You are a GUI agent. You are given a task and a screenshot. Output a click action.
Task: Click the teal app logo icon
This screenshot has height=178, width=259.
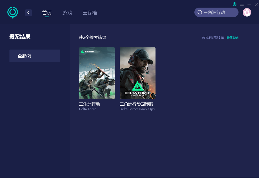[x=13, y=13]
